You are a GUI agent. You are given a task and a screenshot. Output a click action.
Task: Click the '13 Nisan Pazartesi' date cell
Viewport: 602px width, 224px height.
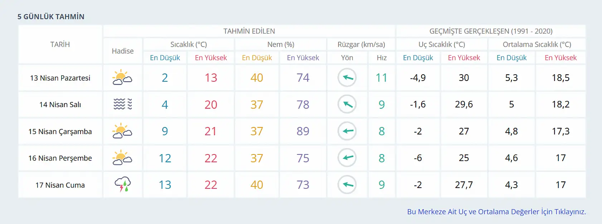[x=60, y=78]
